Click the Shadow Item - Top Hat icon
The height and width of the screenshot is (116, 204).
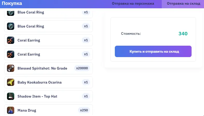coord(11,96)
